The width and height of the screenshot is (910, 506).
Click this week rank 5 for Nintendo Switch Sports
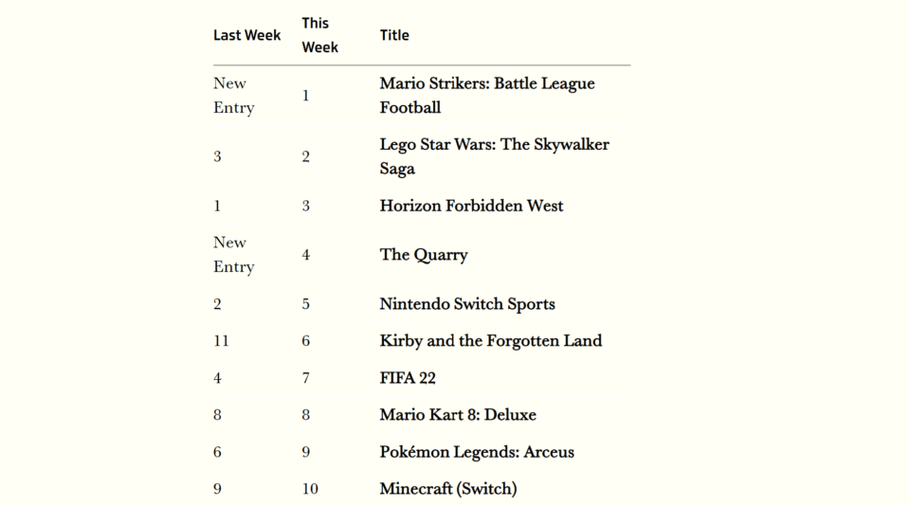coord(306,304)
